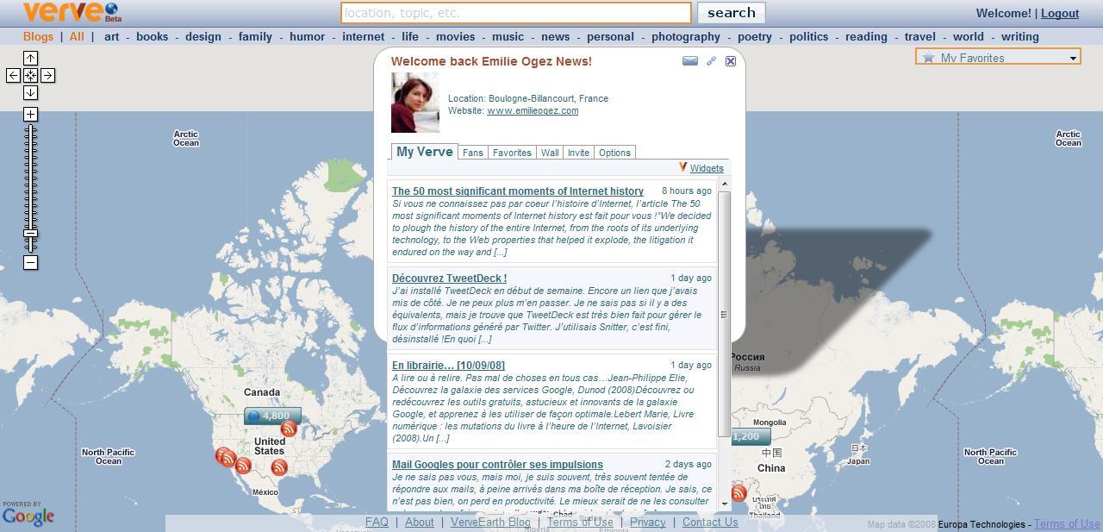Click the star icon in My Favorites

(928, 58)
